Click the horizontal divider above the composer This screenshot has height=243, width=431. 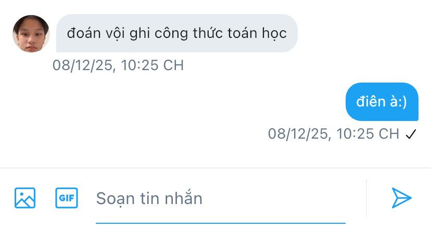pos(215,168)
